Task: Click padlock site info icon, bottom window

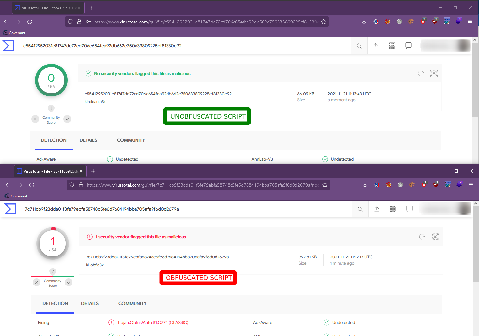Action: click(81, 185)
